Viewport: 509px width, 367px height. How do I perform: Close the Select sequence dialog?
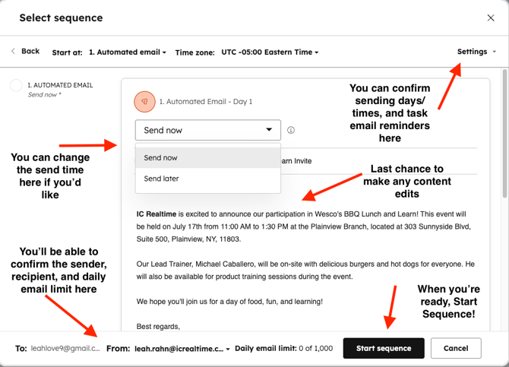click(x=490, y=17)
